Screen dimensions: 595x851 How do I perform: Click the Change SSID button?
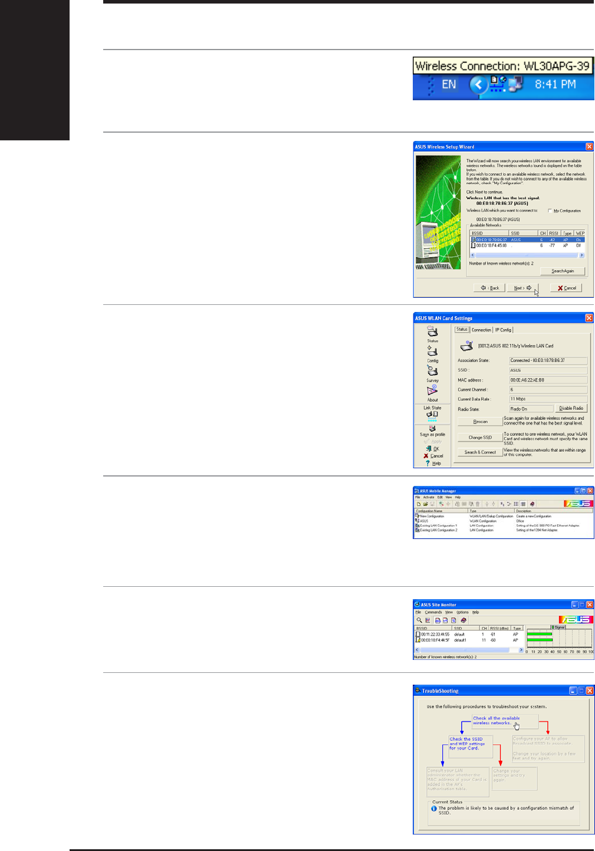point(480,438)
